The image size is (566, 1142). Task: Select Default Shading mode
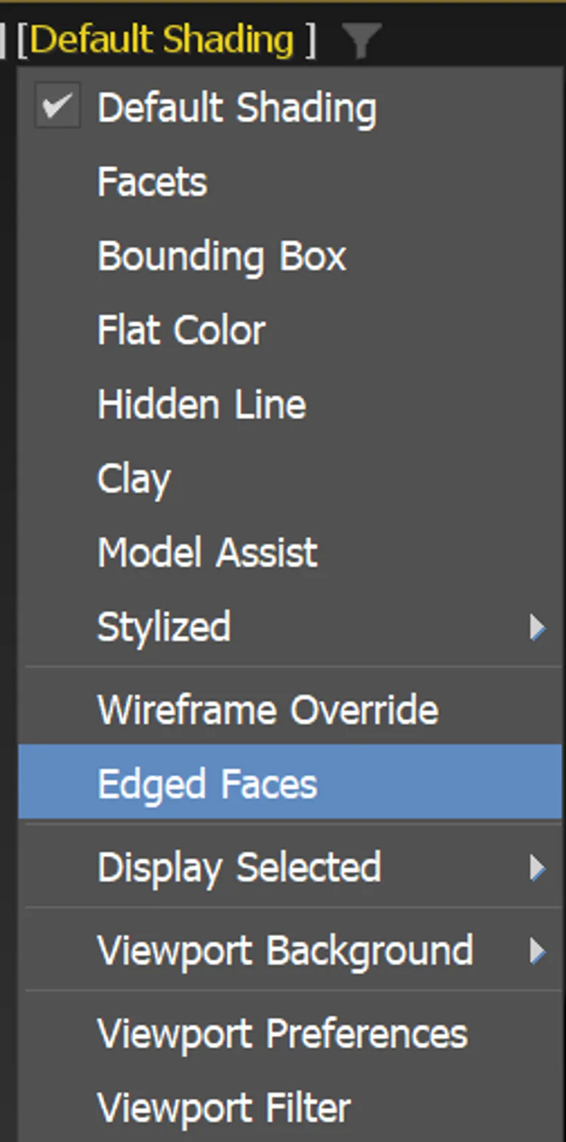(237, 107)
